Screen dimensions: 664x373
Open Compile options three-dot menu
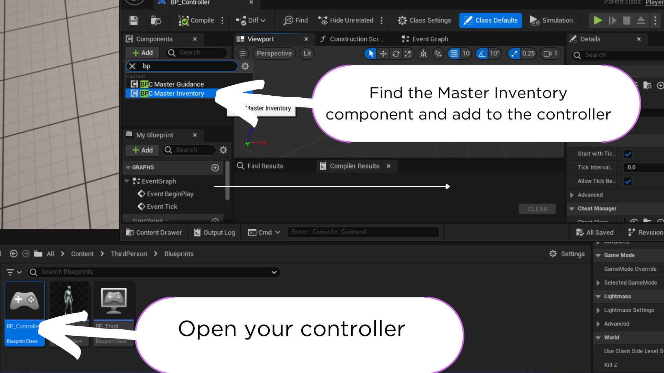tap(222, 20)
